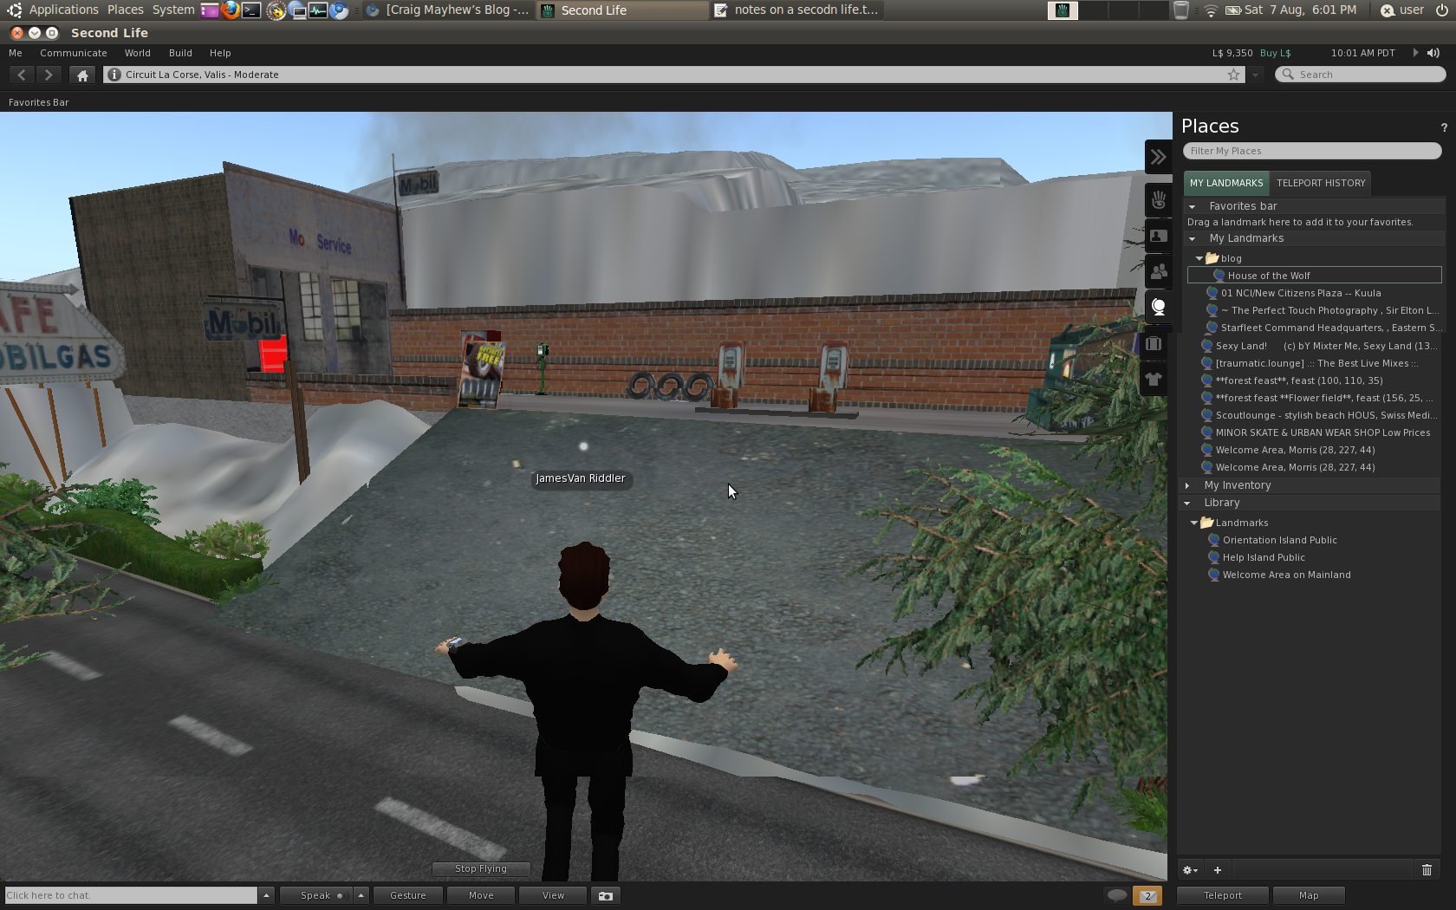
Task: Open the World menu
Action: point(137,53)
